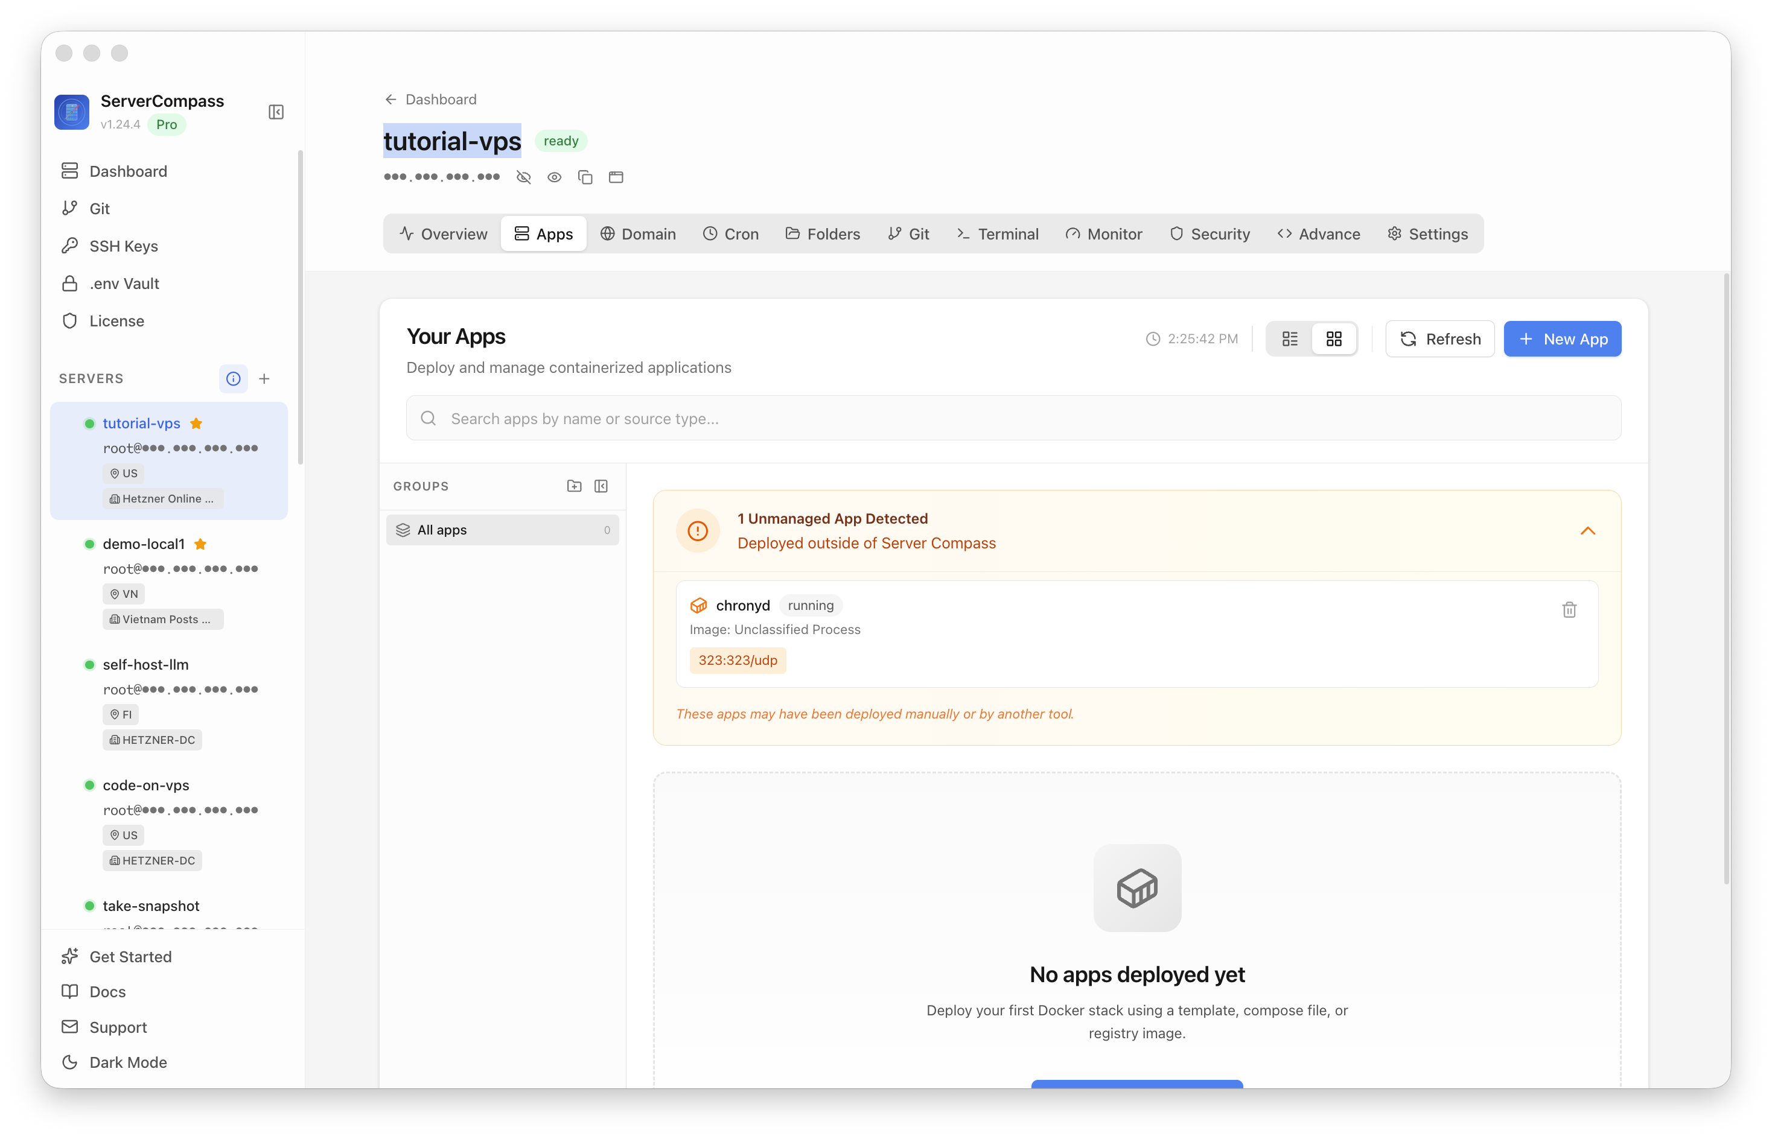Click the 323:323/udp port badge

[738, 660]
